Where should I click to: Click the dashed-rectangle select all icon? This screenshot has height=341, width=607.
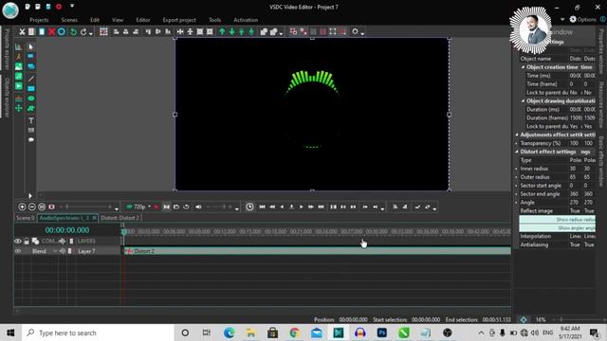103,31
